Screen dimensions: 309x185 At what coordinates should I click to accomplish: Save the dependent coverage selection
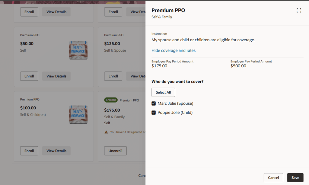point(295,178)
